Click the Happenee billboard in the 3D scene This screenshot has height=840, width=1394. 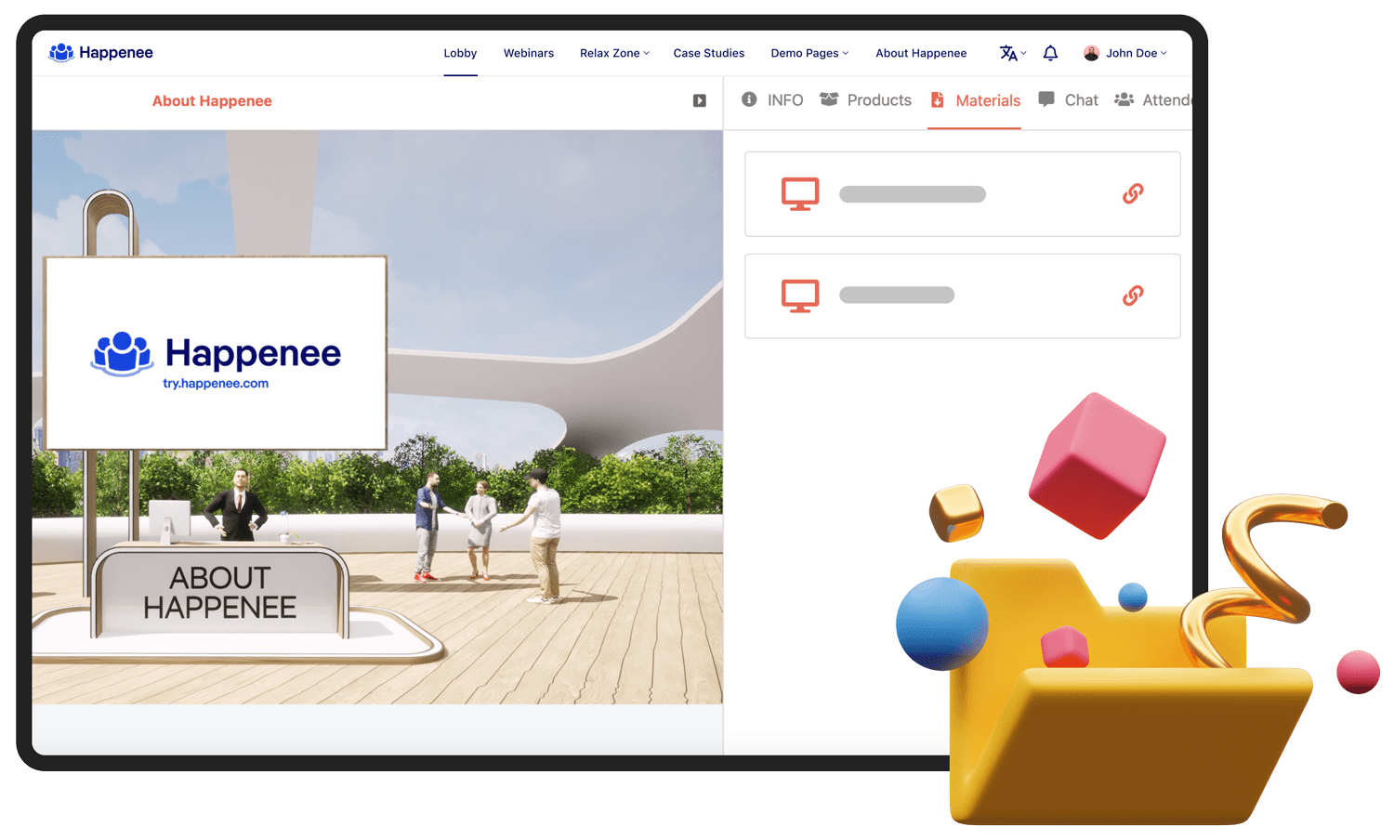pyautogui.click(x=216, y=353)
